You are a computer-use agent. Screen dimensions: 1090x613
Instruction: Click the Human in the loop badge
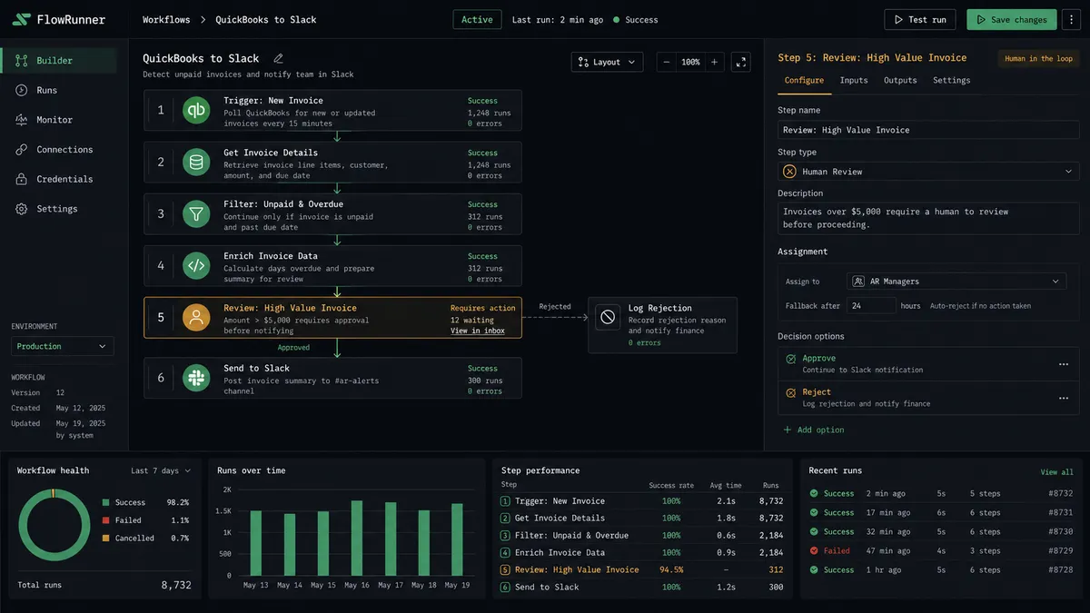coord(1038,58)
